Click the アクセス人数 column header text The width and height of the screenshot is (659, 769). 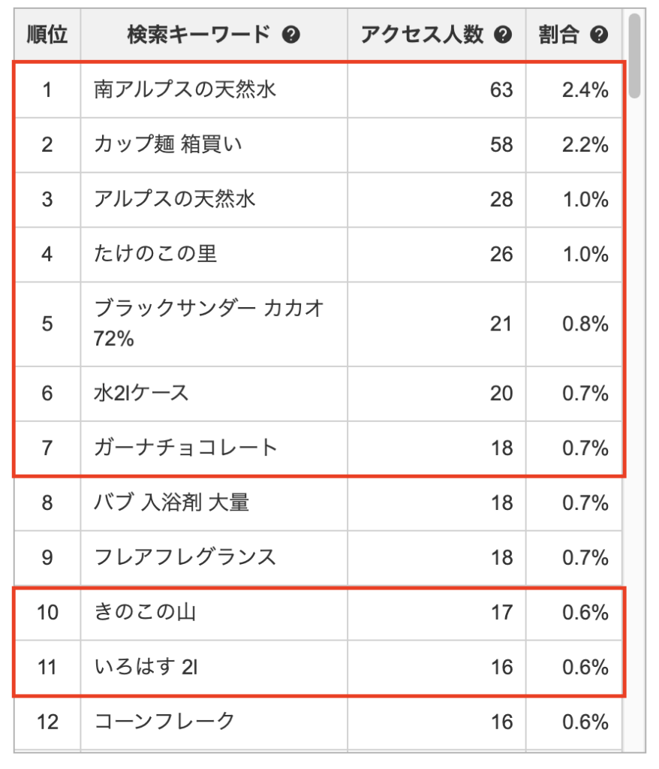click(423, 35)
